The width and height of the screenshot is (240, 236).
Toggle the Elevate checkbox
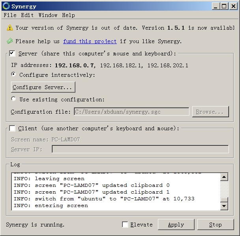tap(125, 225)
